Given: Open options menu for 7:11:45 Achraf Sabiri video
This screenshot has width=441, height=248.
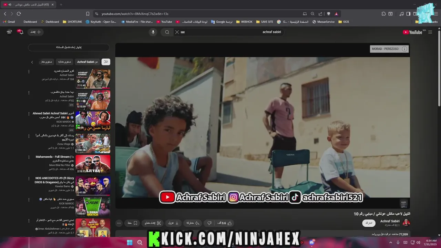Looking at the screenshot, I should point(29,72).
